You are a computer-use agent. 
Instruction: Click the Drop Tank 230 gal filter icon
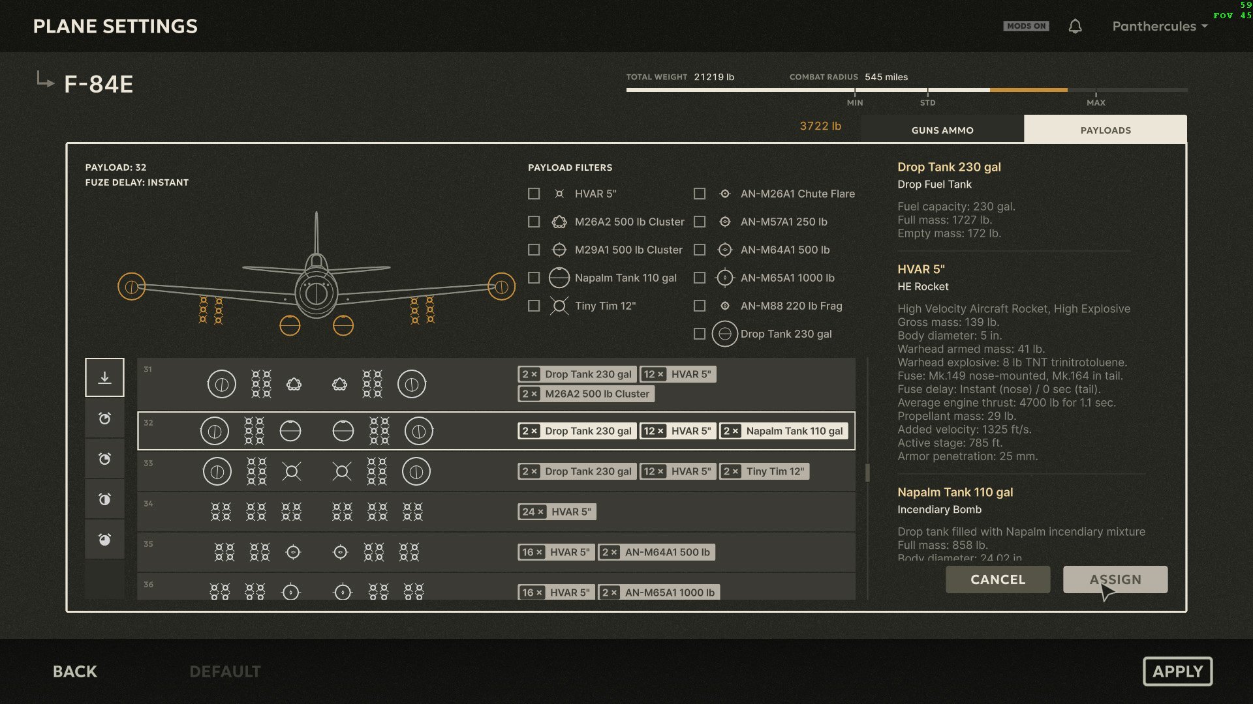pyautogui.click(x=725, y=334)
